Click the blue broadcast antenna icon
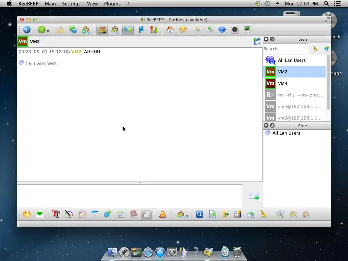 27,30
